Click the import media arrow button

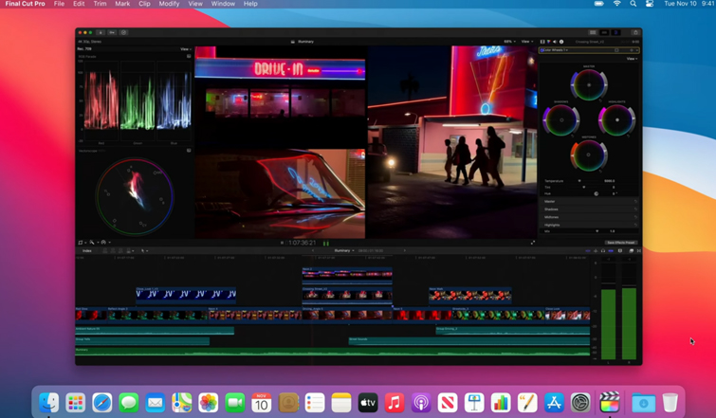[101, 32]
